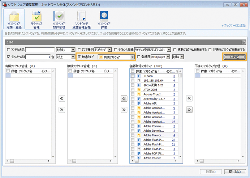Click the インストール数 number field

[x=38, y=57]
